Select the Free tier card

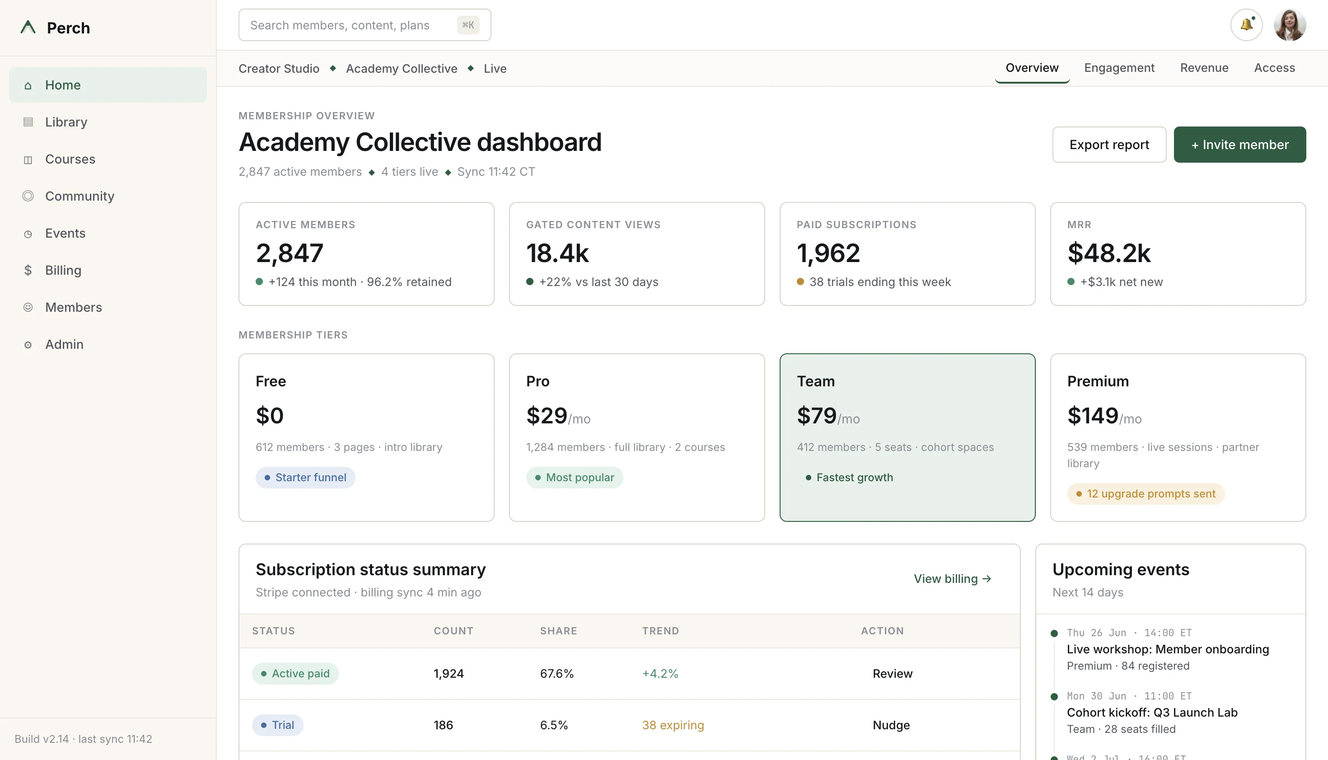366,437
